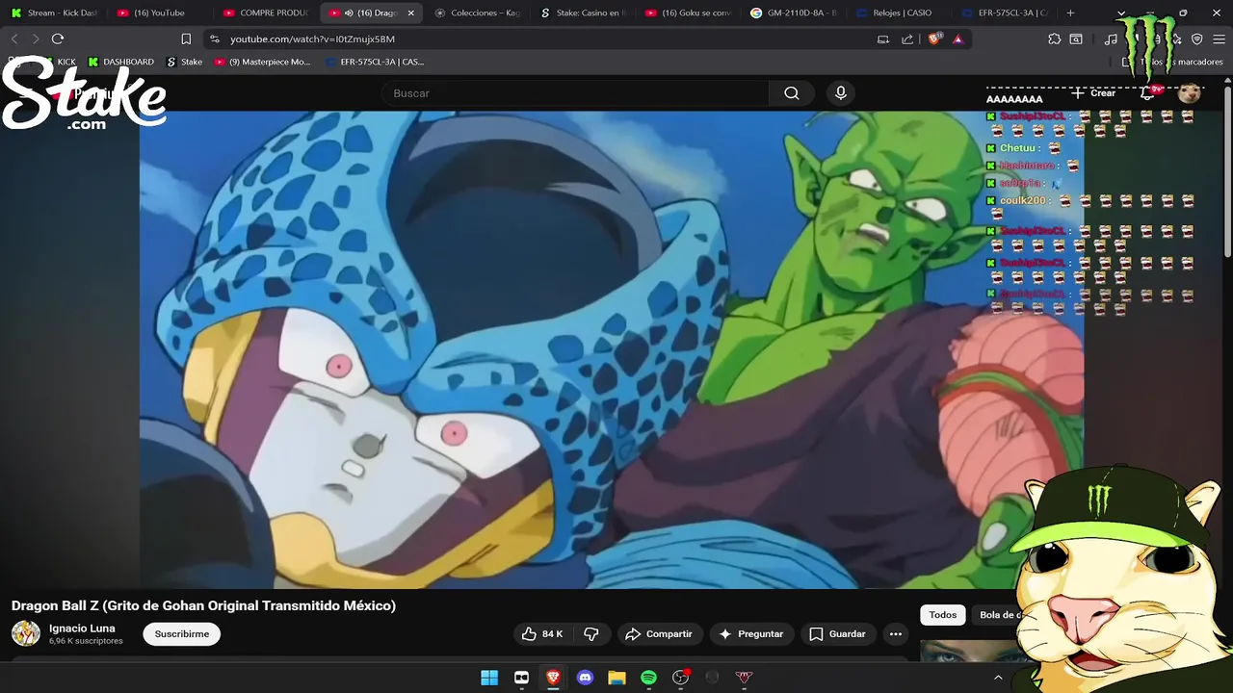Viewport: 1233px width, 693px height.
Task: Click the Compartir share button
Action: [660, 634]
